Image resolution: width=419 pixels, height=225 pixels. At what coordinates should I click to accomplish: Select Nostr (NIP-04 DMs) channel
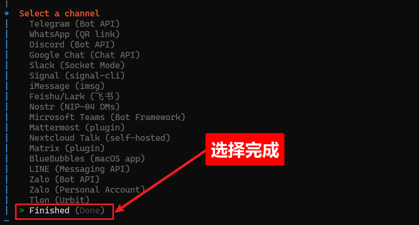[75, 107]
